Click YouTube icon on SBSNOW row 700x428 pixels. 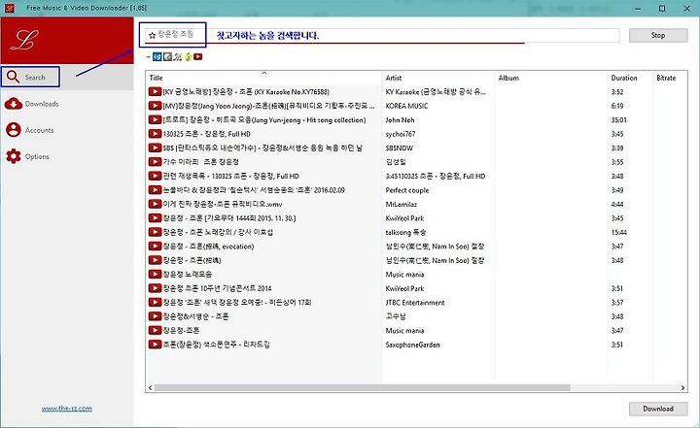(x=155, y=148)
